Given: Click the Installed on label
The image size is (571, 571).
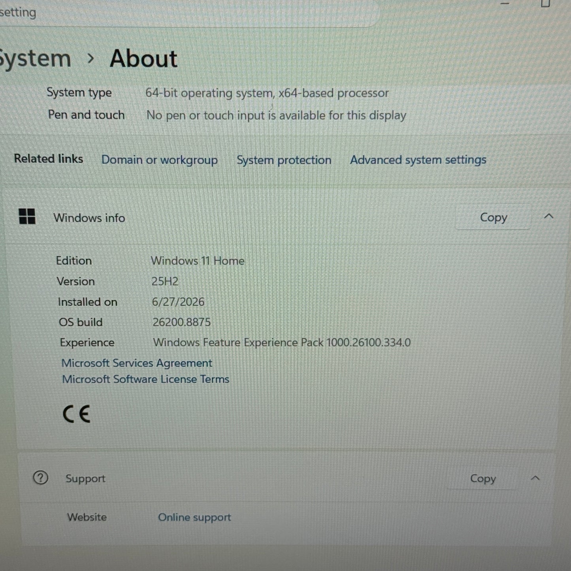Looking at the screenshot, I should pyautogui.click(x=87, y=302).
